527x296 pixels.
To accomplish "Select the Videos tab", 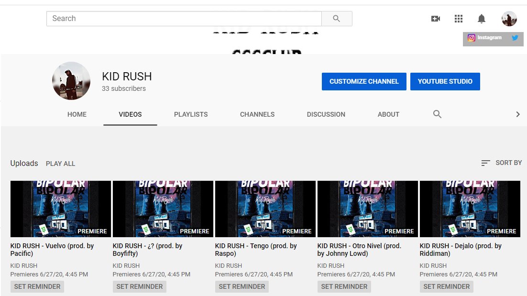I will point(130,114).
